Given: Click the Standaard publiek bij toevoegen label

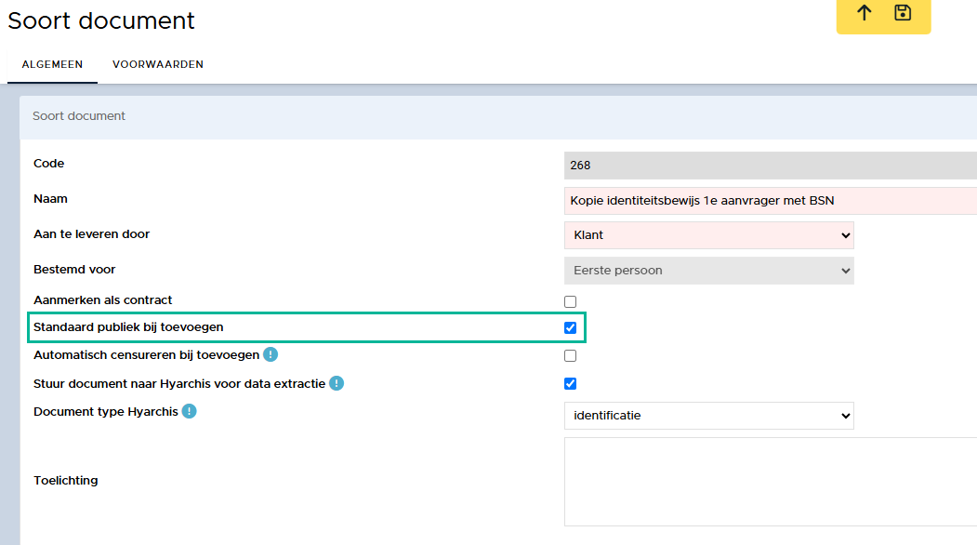Looking at the screenshot, I should tap(128, 327).
